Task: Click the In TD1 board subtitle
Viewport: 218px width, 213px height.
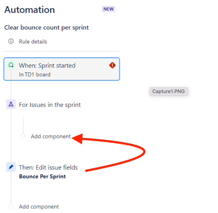Action: pos(35,75)
